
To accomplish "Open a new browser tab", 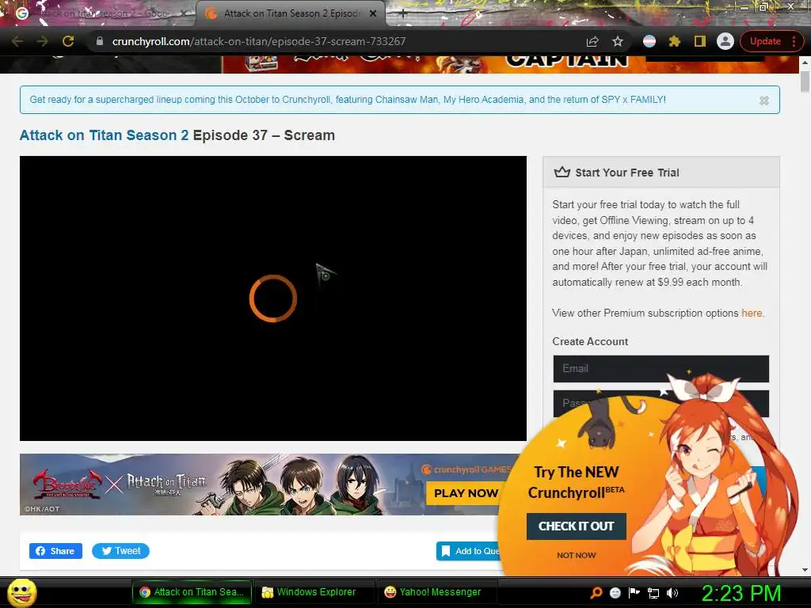I will [403, 14].
